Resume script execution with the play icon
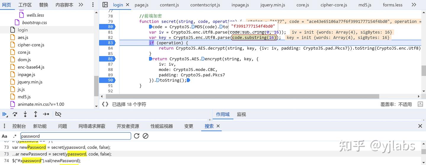The height and width of the screenshot is (165, 426). 5,114
